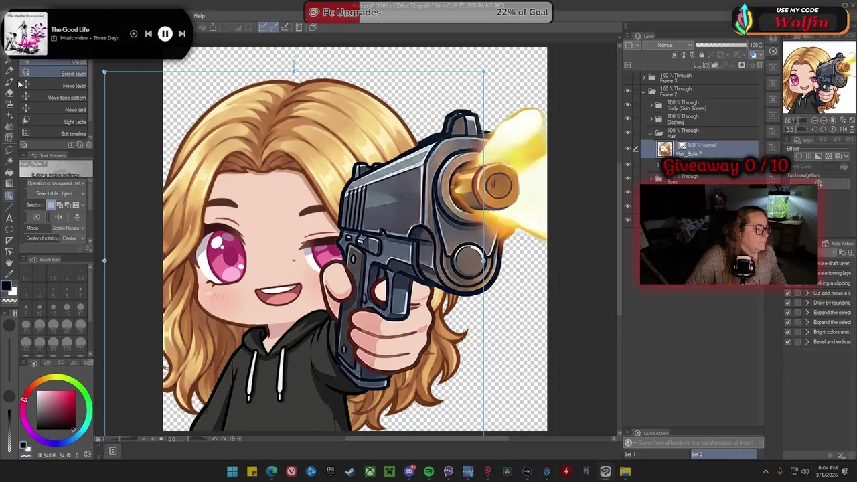The image size is (857, 482).
Task: Switch to the Set 2 tab
Action: 723,455
